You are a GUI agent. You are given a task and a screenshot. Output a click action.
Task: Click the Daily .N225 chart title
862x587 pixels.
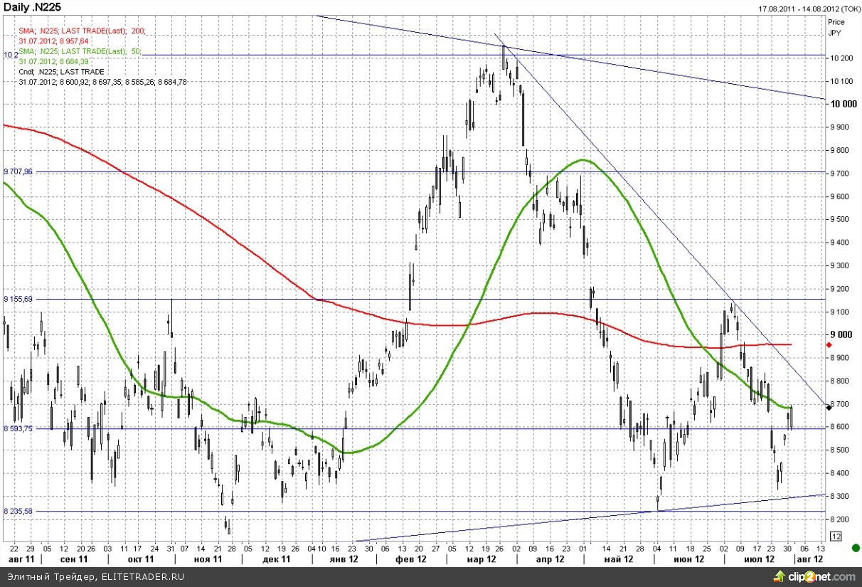click(30, 8)
